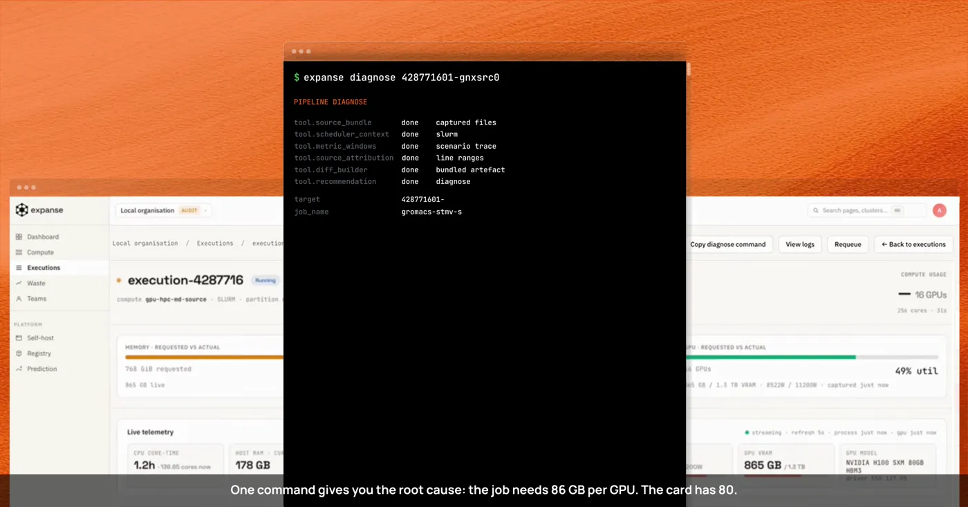The height and width of the screenshot is (507, 968).
Task: Open the Registry page
Action: (39, 353)
